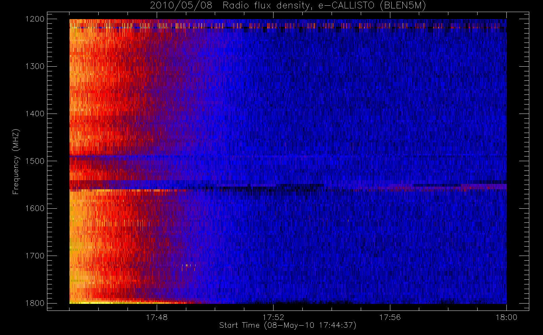
Task: Click the 17:52 time tick label
Action: tap(273, 317)
